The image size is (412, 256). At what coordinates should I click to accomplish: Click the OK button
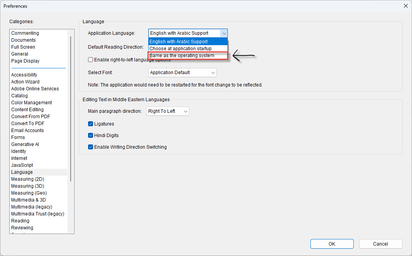(332, 244)
